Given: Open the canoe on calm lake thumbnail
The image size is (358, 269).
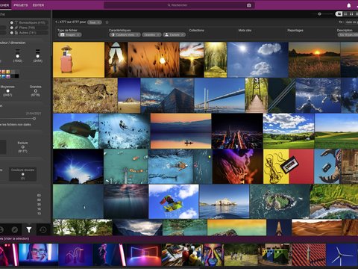Looking at the screenshot, I should 180,131.
